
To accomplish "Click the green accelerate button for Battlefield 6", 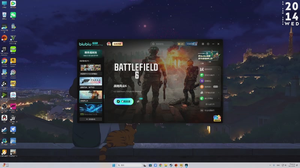I will click(x=124, y=101).
